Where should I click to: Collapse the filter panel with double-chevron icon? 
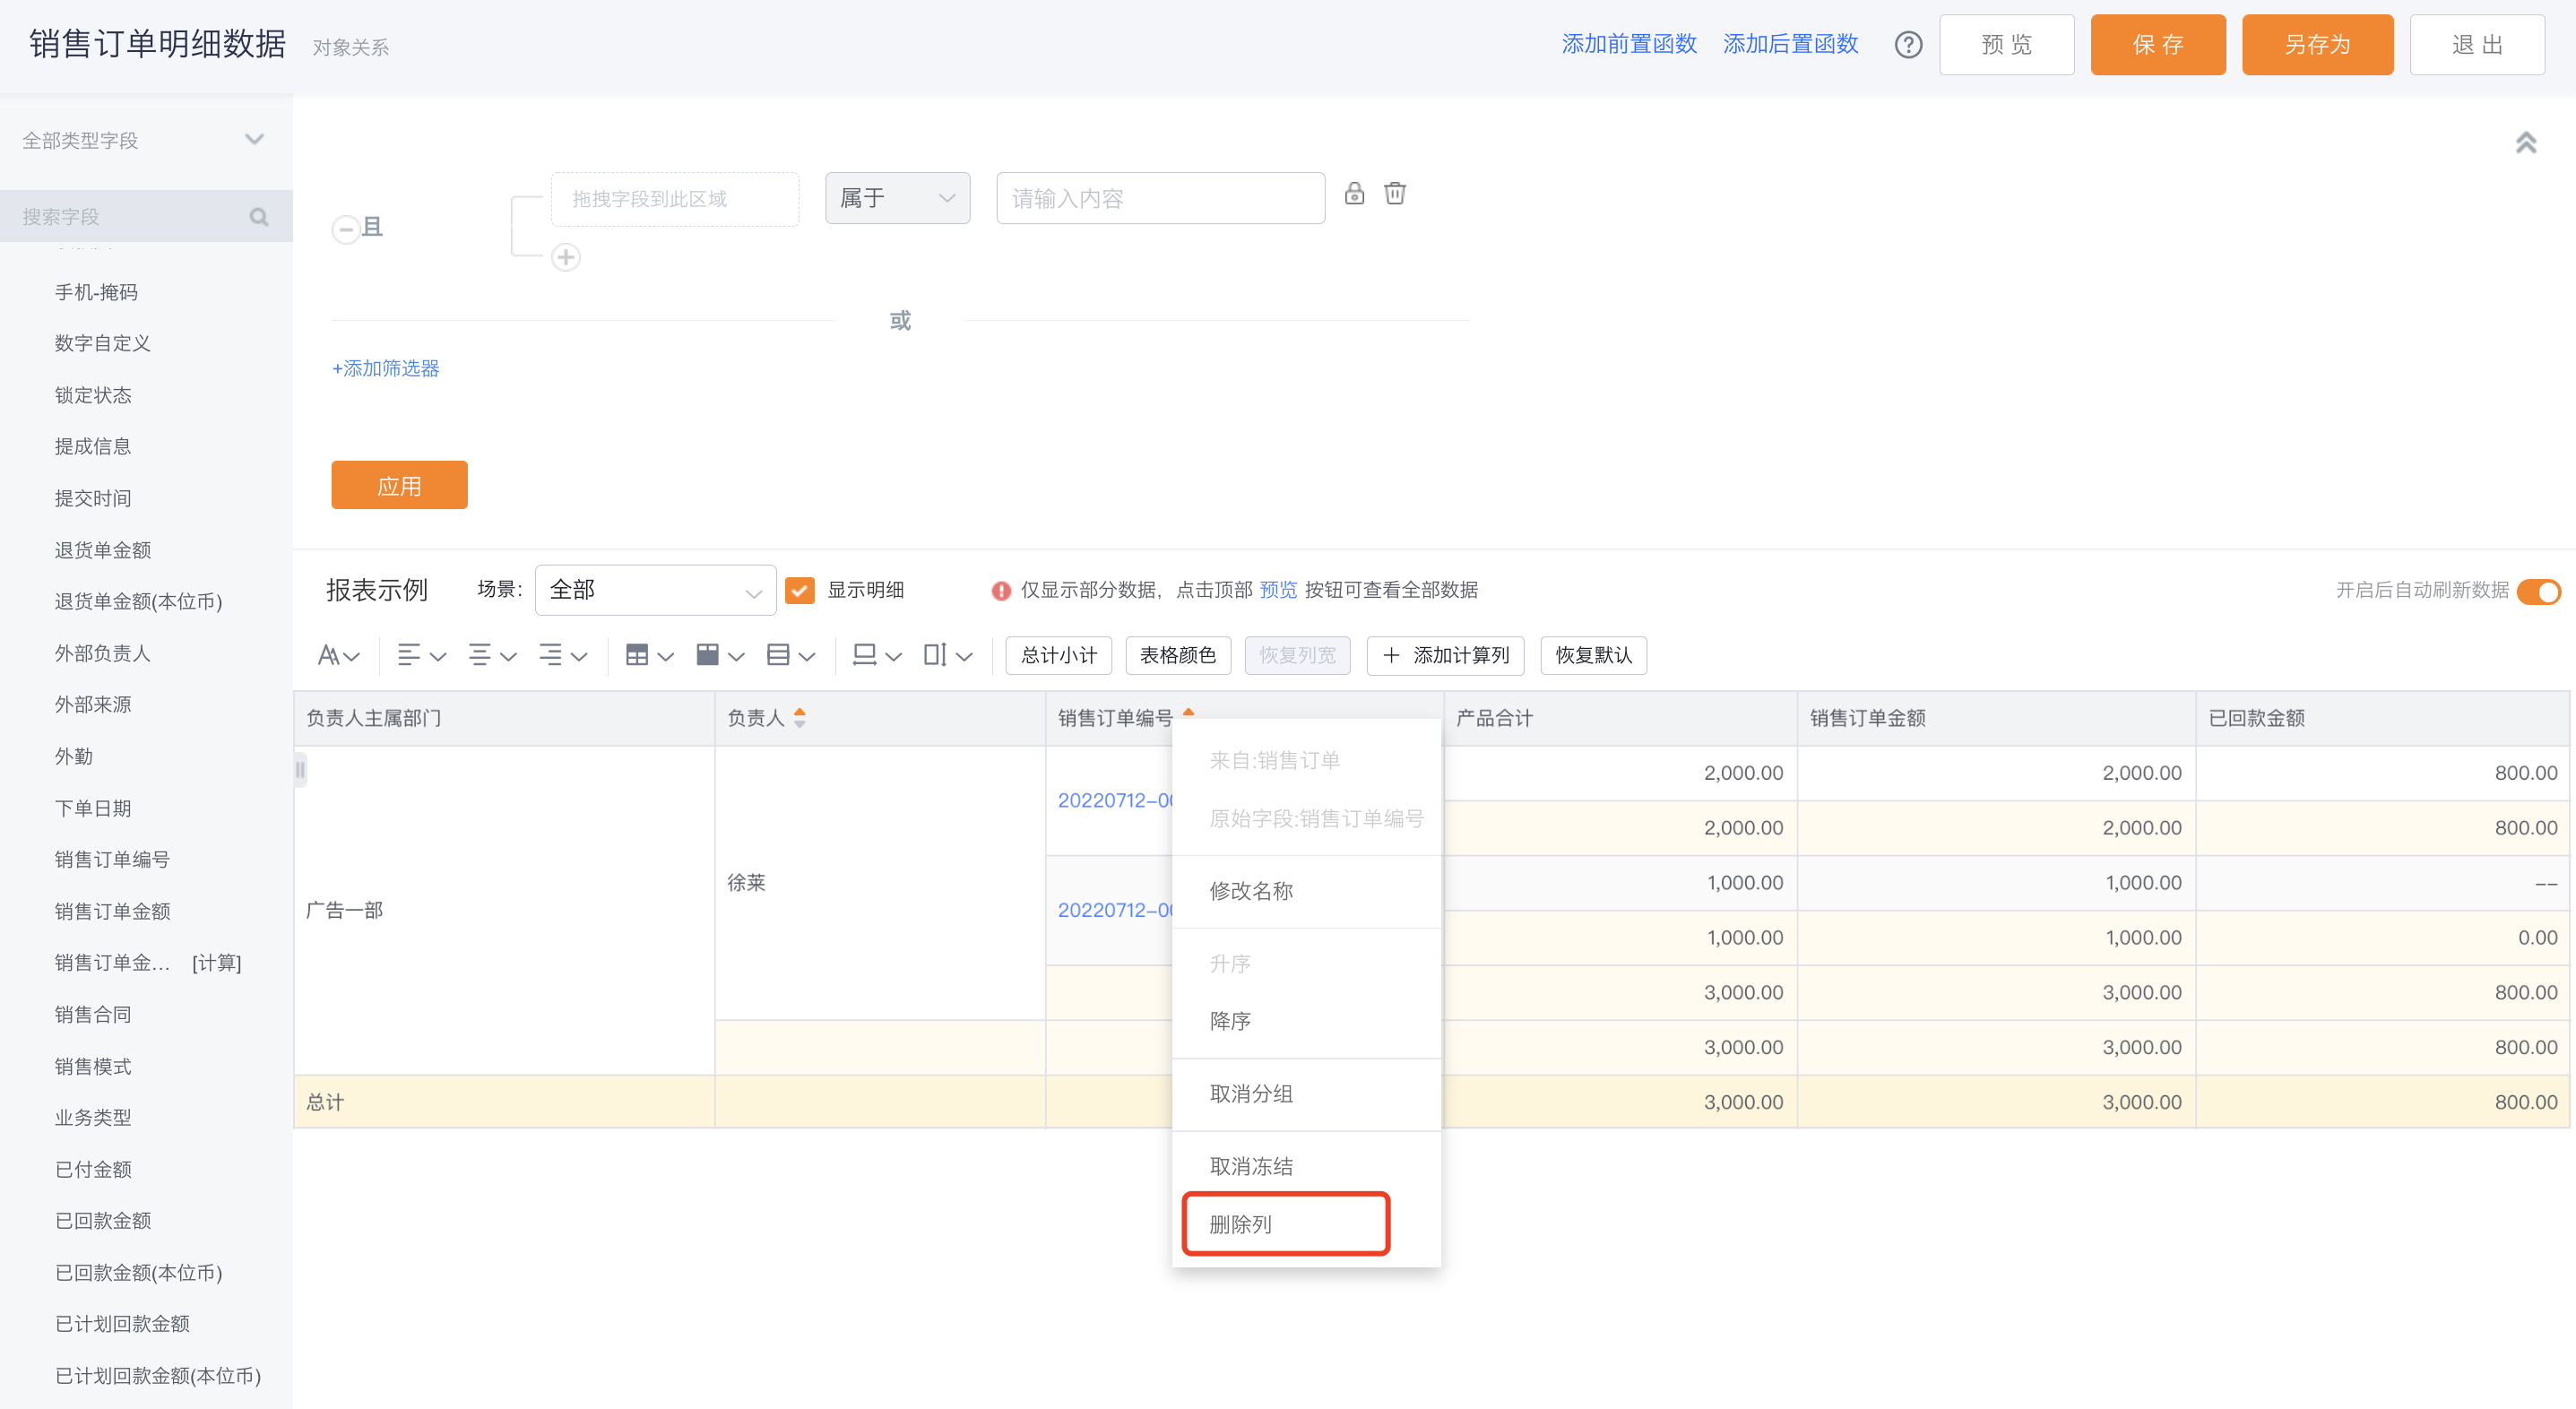pos(2526,143)
